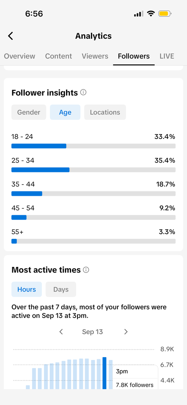Tap the battery status icon

tap(165, 14)
